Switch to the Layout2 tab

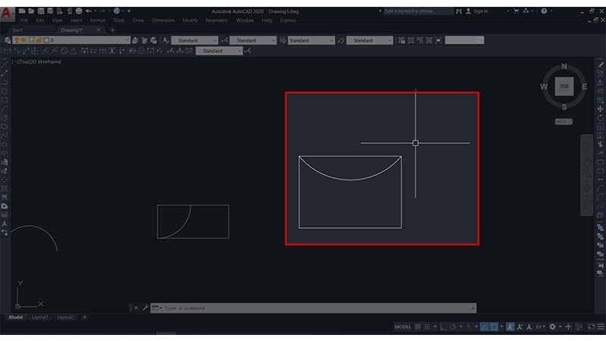(x=65, y=318)
